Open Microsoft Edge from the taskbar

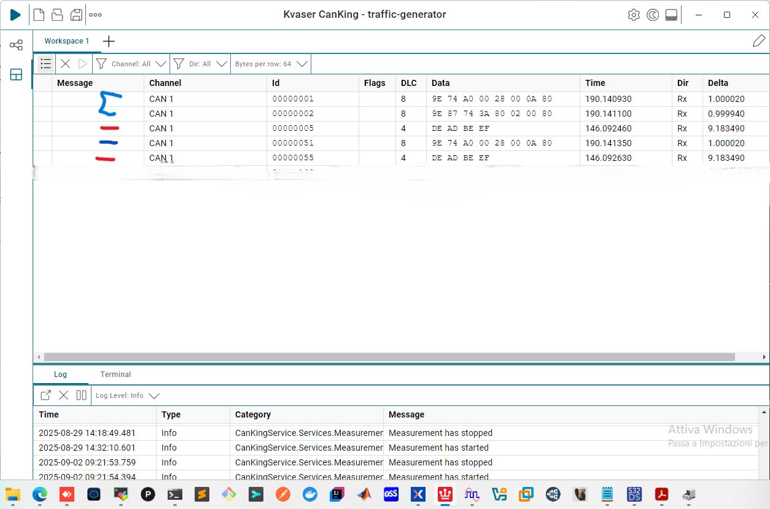click(40, 494)
